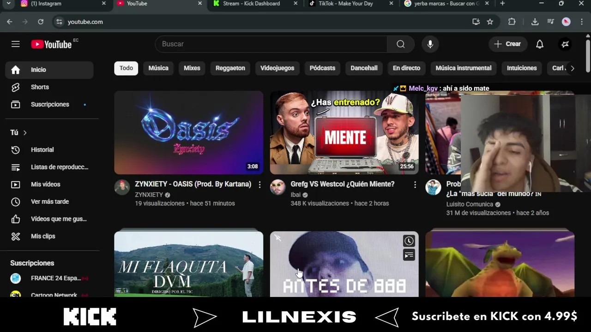Open the MI FLAQUITA DVM thumbnail

tap(189, 264)
